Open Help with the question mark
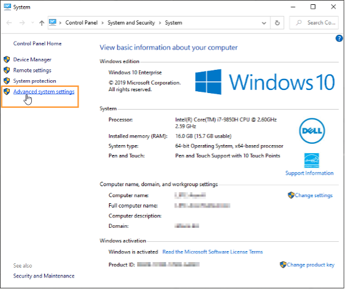This screenshot has width=345, height=289. [x=339, y=39]
